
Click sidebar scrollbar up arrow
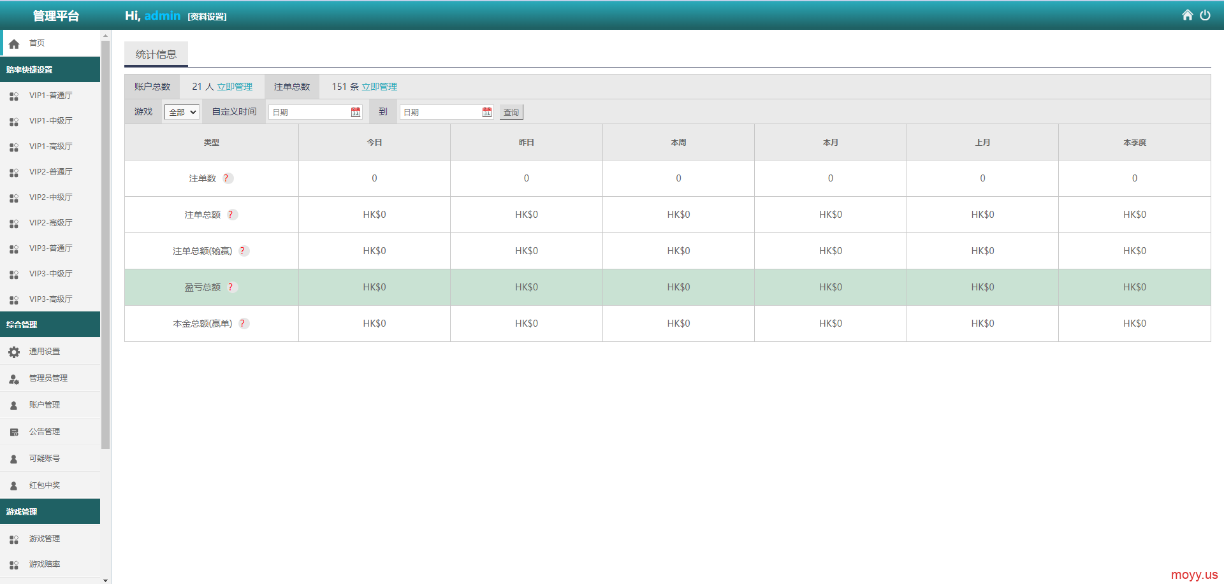(x=106, y=36)
